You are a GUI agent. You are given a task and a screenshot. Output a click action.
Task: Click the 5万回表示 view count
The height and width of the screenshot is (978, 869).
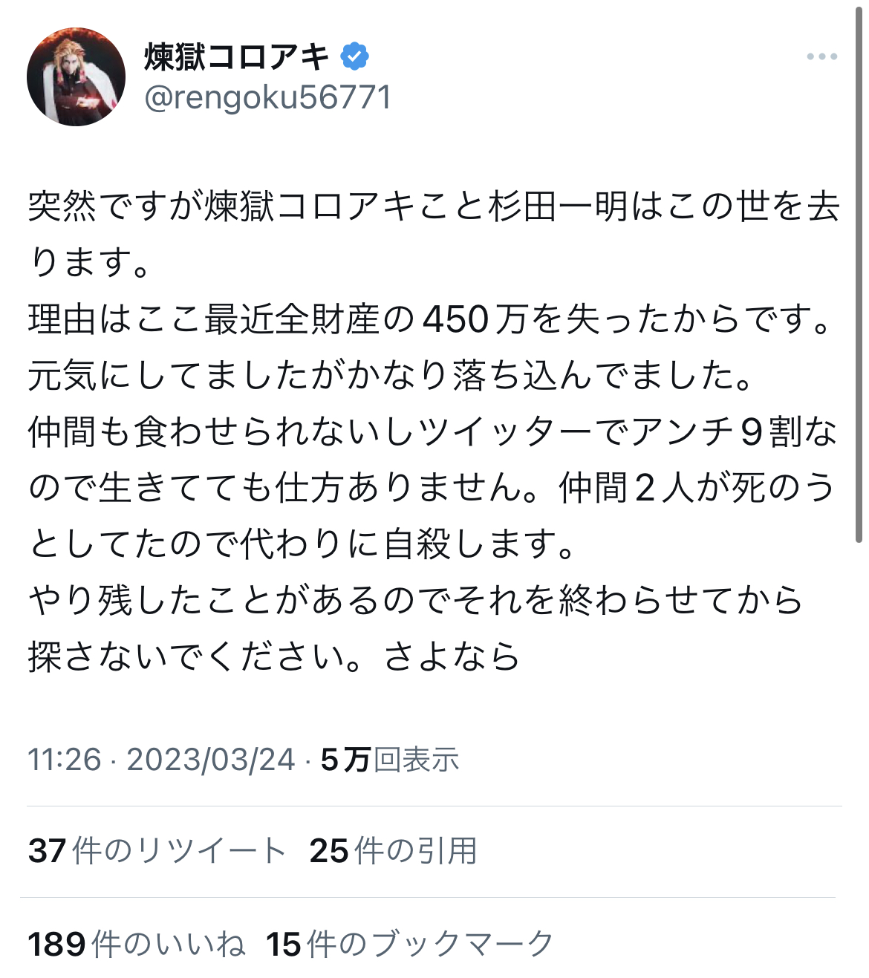click(390, 760)
